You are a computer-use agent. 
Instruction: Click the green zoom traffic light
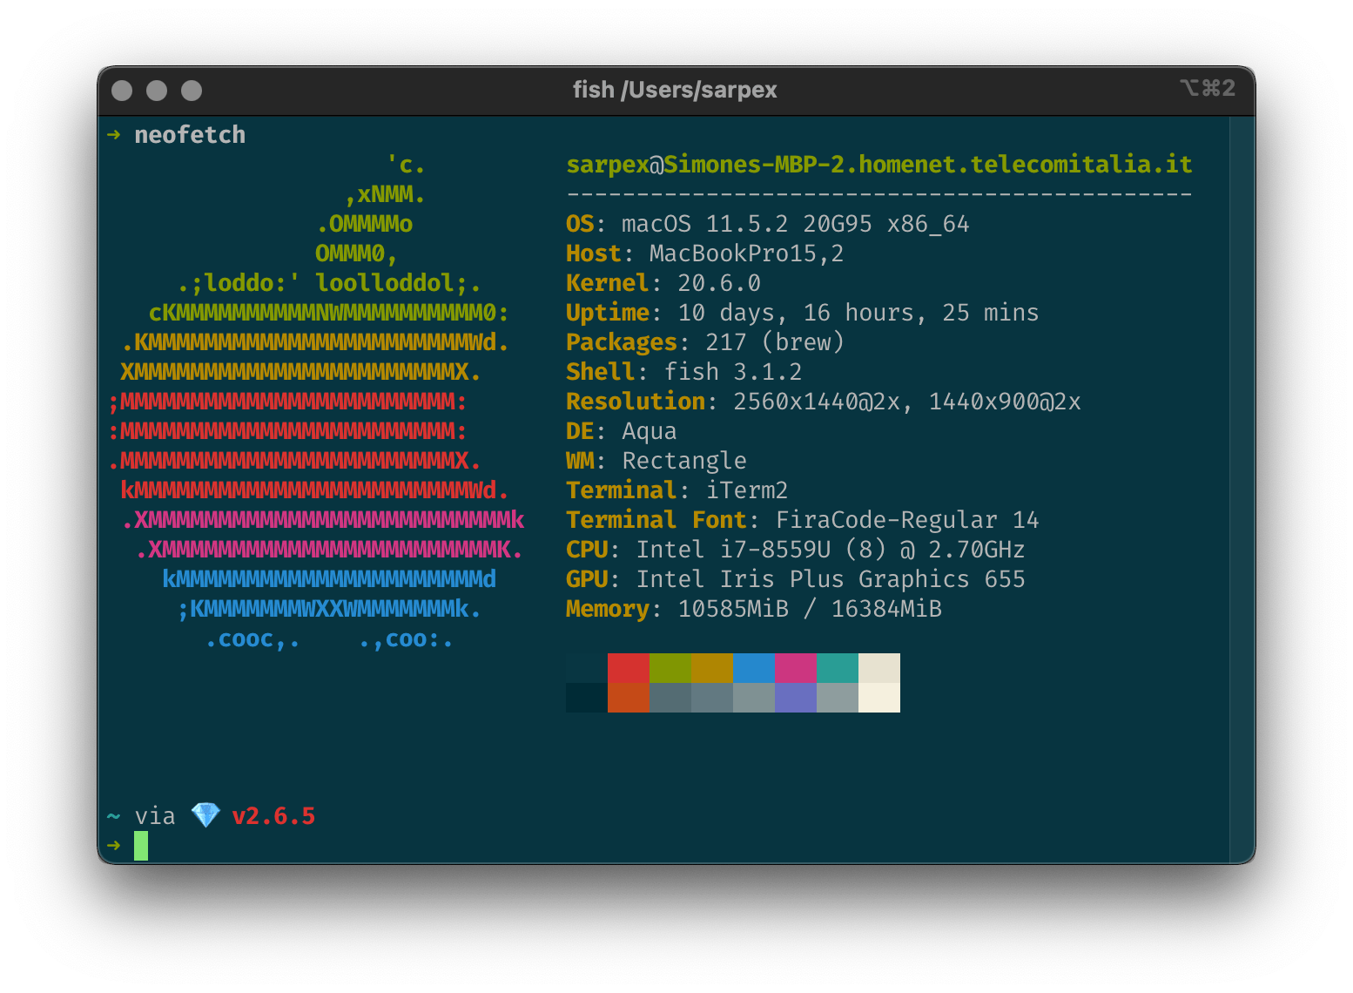pyautogui.click(x=192, y=90)
